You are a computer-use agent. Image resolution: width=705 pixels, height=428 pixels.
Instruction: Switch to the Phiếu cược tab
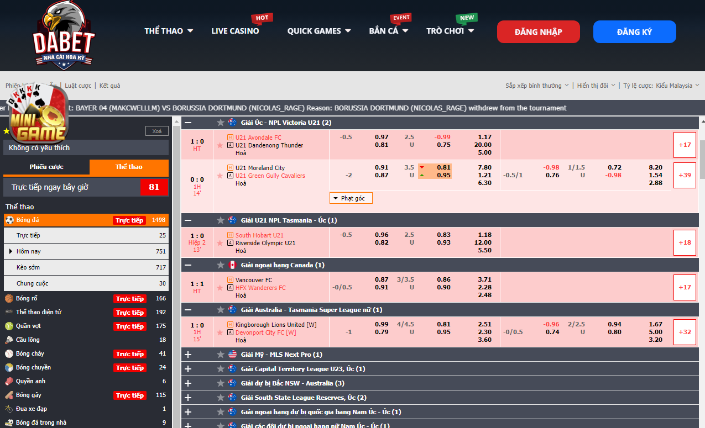click(46, 167)
